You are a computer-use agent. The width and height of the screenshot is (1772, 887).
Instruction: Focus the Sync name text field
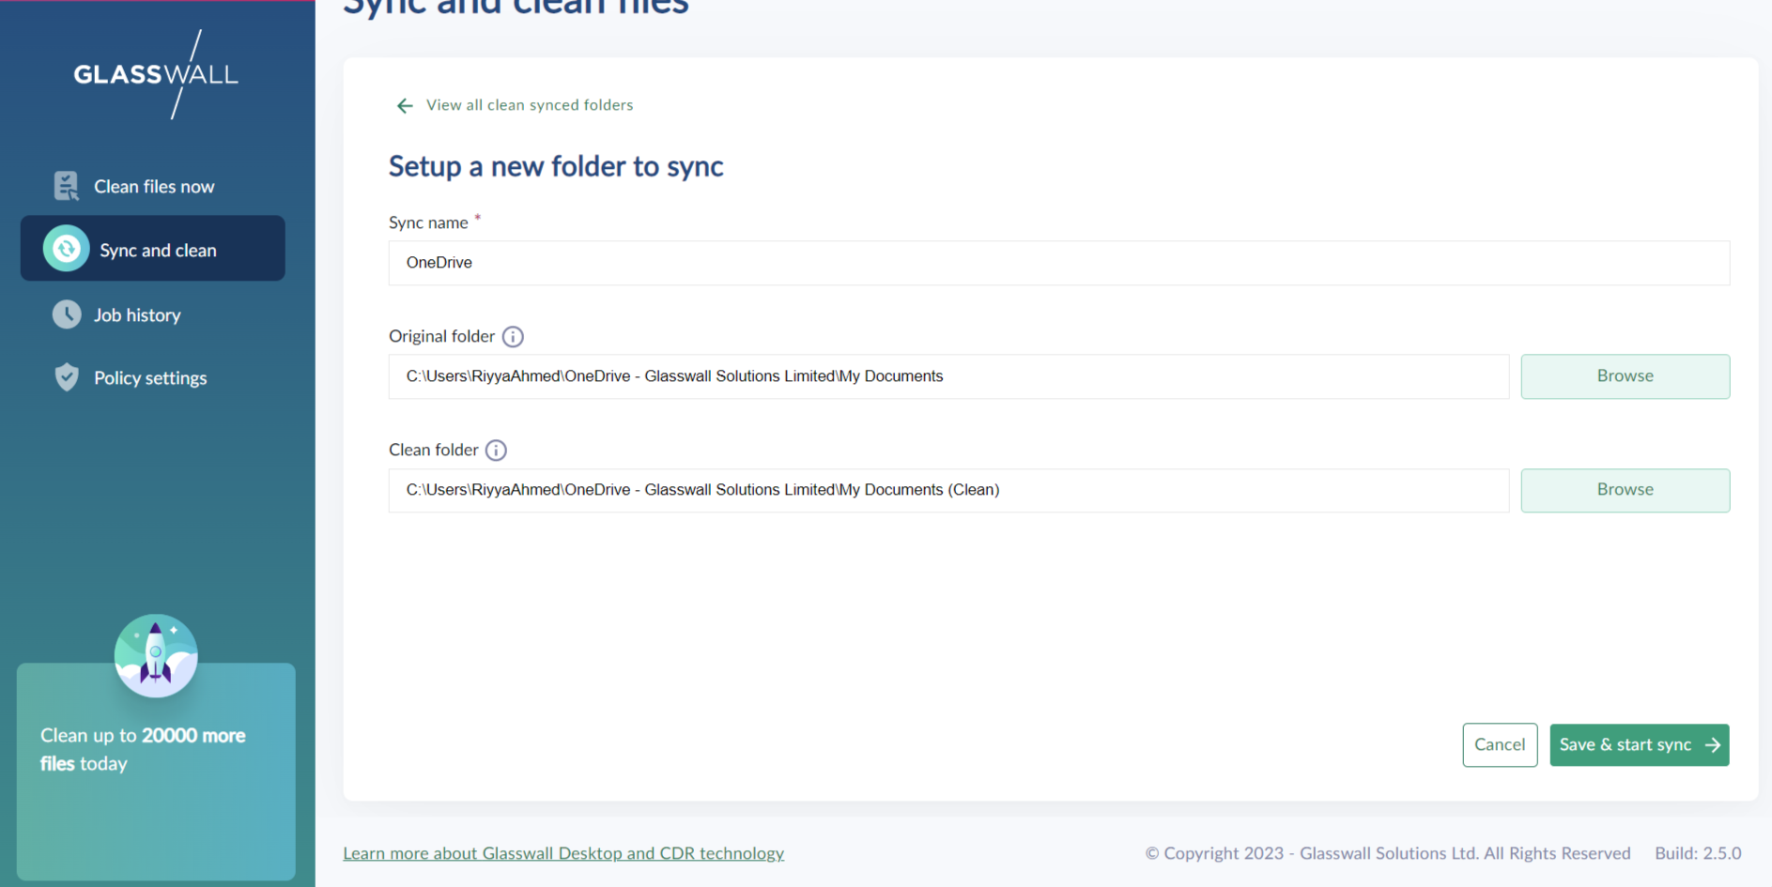click(1058, 263)
